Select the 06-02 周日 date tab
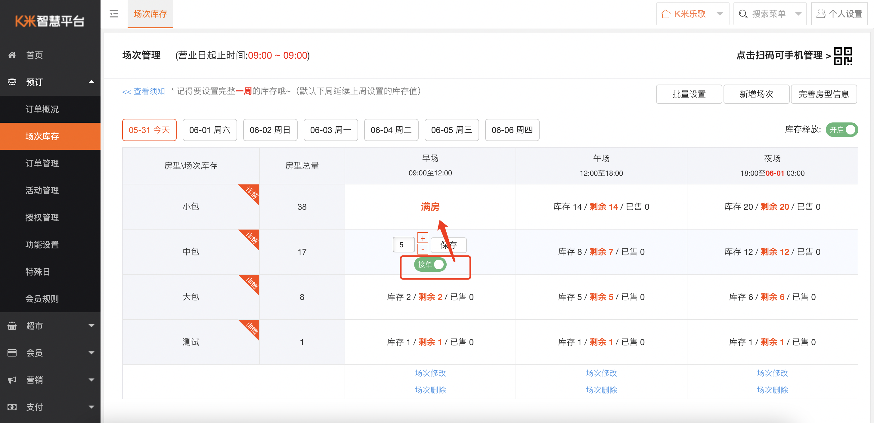874x423 pixels. pyautogui.click(x=270, y=130)
